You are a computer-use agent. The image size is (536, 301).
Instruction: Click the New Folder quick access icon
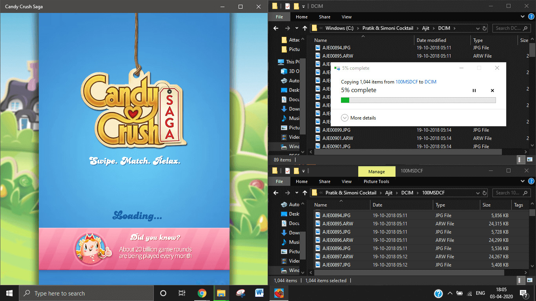tap(296, 6)
